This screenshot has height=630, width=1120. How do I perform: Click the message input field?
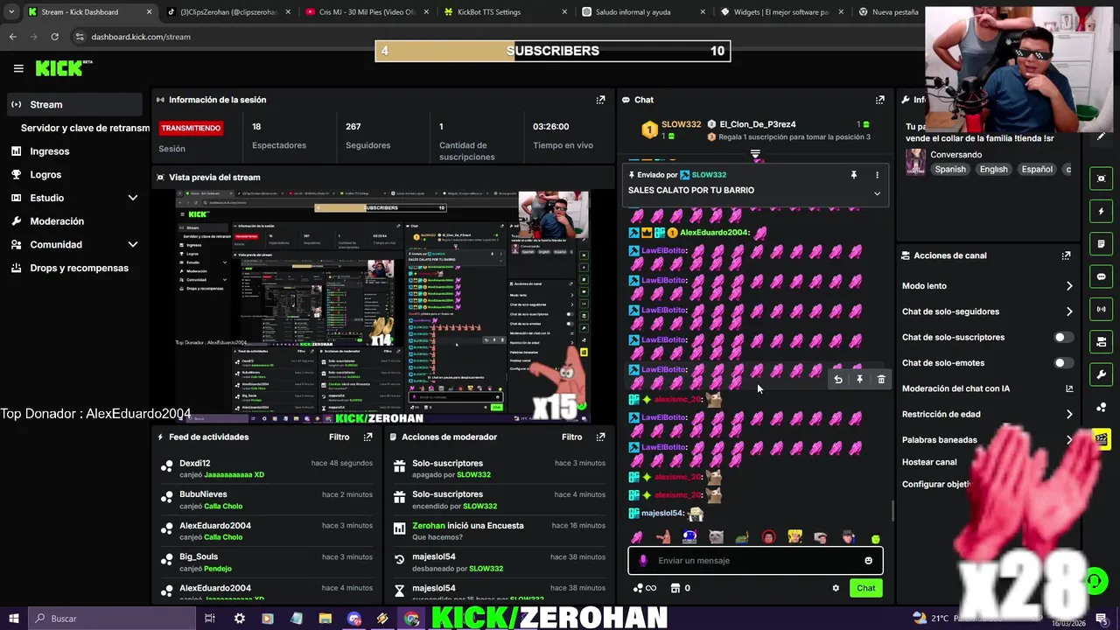click(x=755, y=561)
